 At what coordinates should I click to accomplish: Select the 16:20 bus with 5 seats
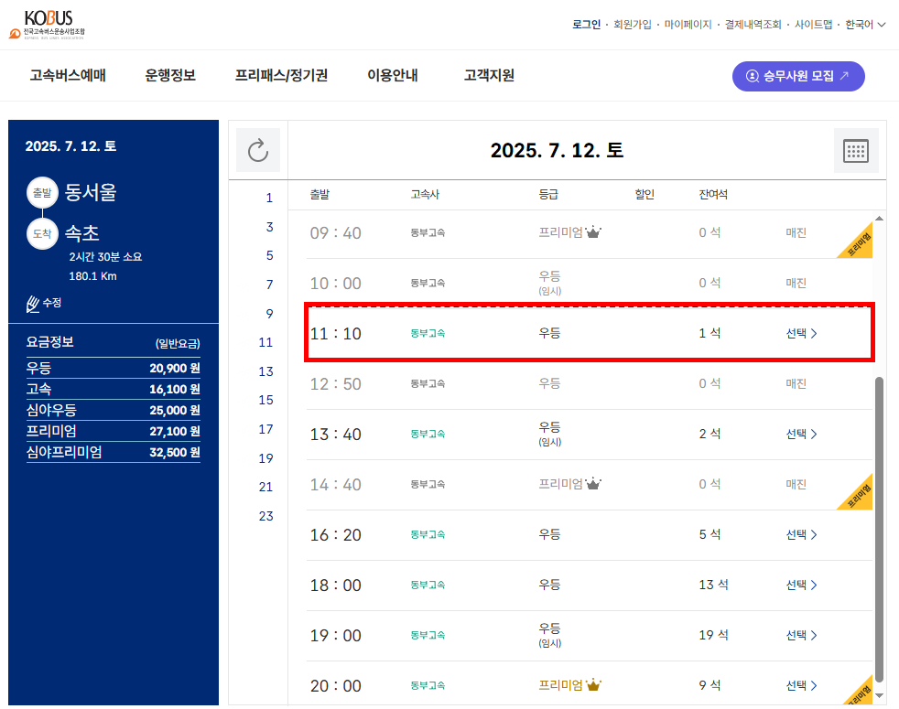point(802,535)
